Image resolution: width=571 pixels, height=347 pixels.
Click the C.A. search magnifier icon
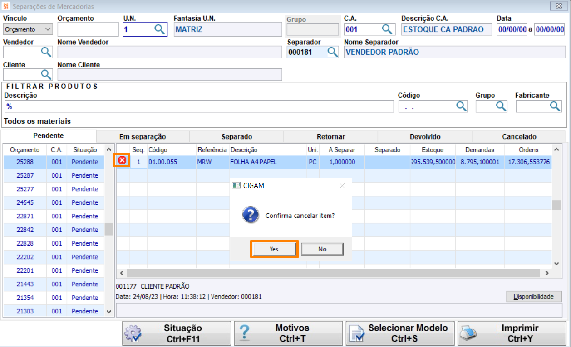pyautogui.click(x=387, y=29)
